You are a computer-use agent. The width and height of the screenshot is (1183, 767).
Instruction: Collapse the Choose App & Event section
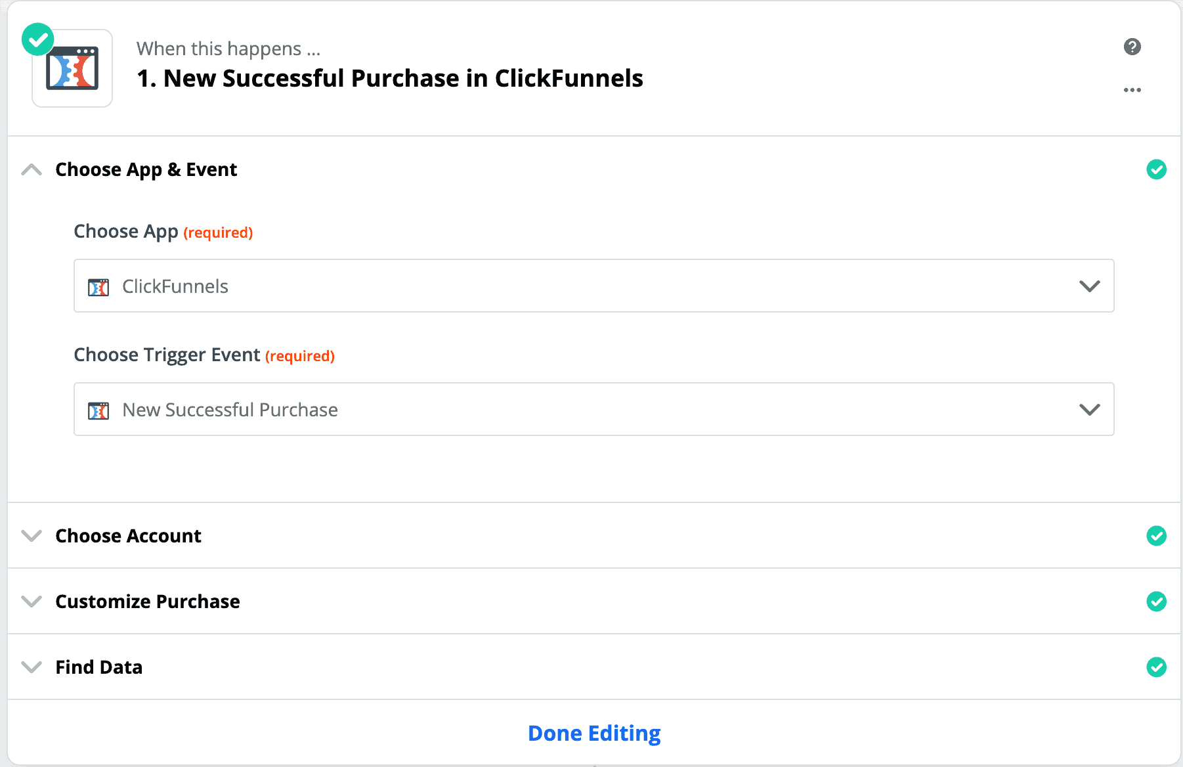tap(32, 169)
